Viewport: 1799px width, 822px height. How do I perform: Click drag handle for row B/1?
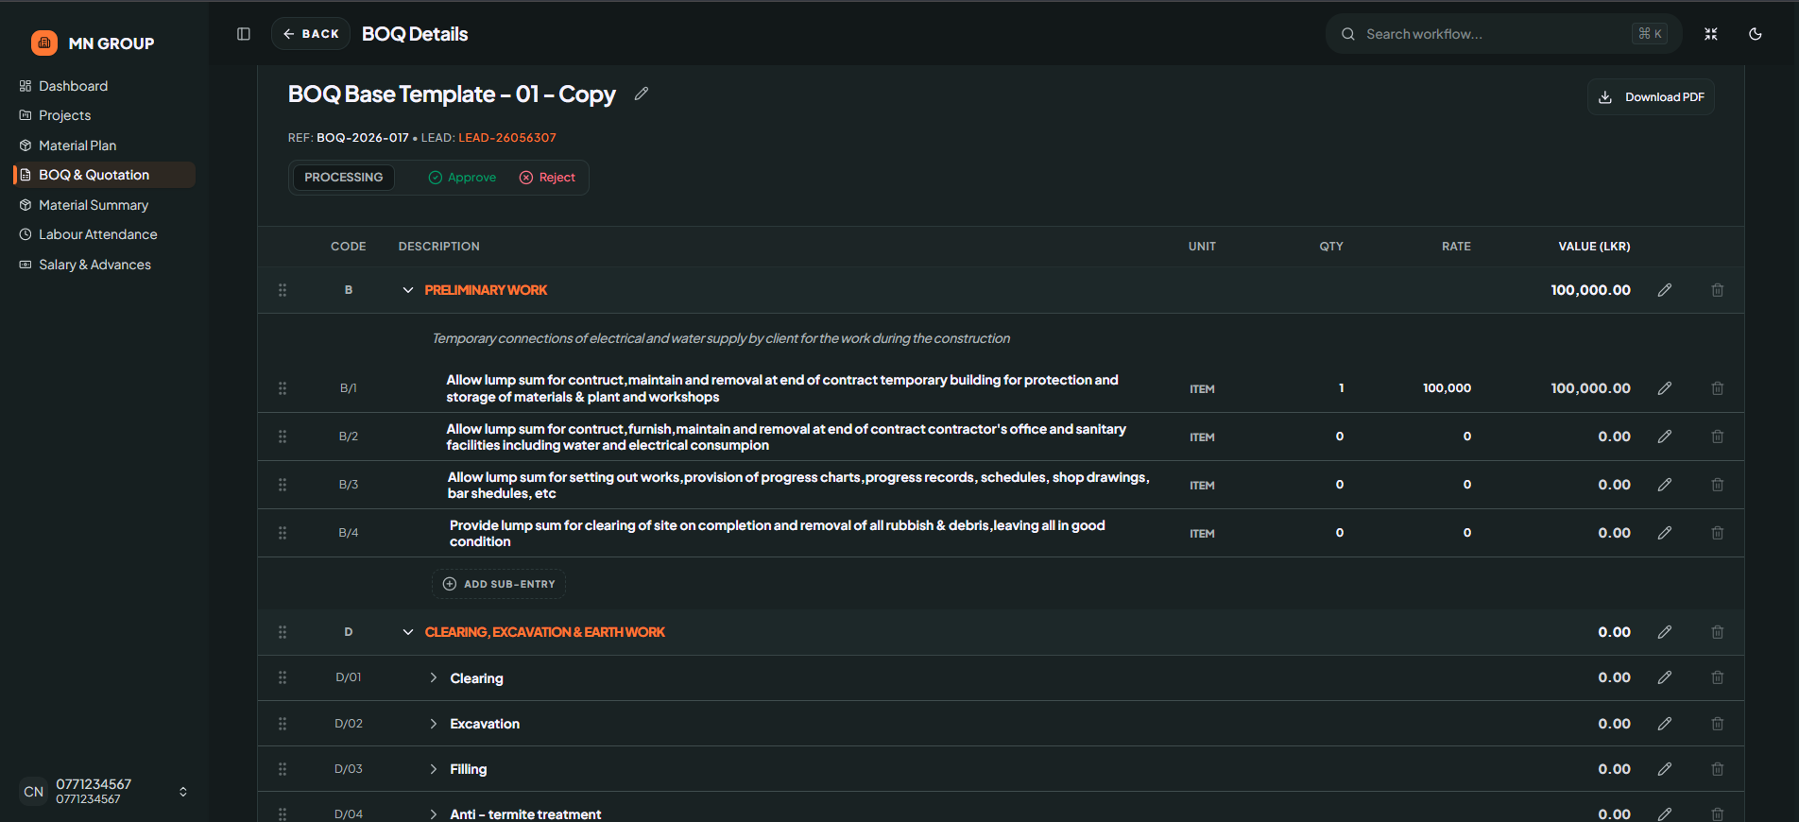click(x=283, y=388)
